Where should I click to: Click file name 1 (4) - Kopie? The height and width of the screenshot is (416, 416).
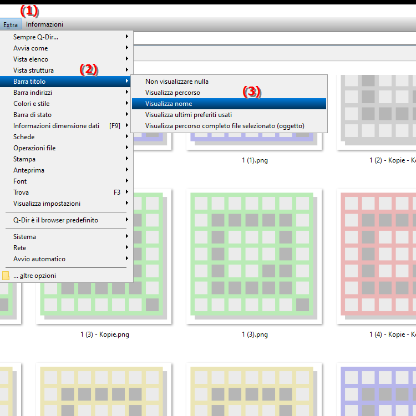[393, 334]
